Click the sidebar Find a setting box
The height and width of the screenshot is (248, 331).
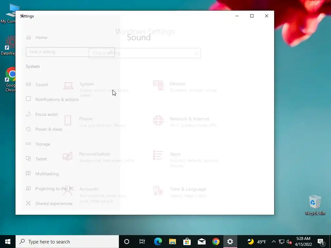click(x=70, y=52)
